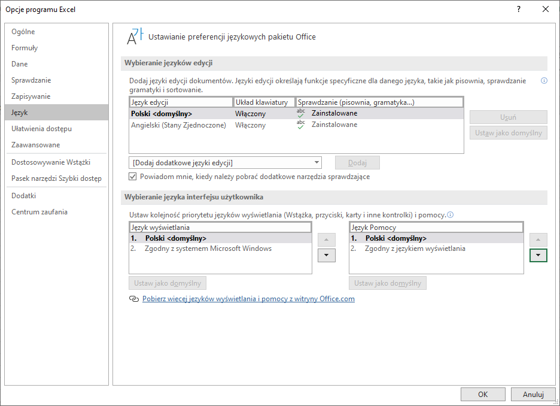560x406 pixels.
Task: Select Polski <domyślny> in editing languages list
Action: (x=296, y=113)
